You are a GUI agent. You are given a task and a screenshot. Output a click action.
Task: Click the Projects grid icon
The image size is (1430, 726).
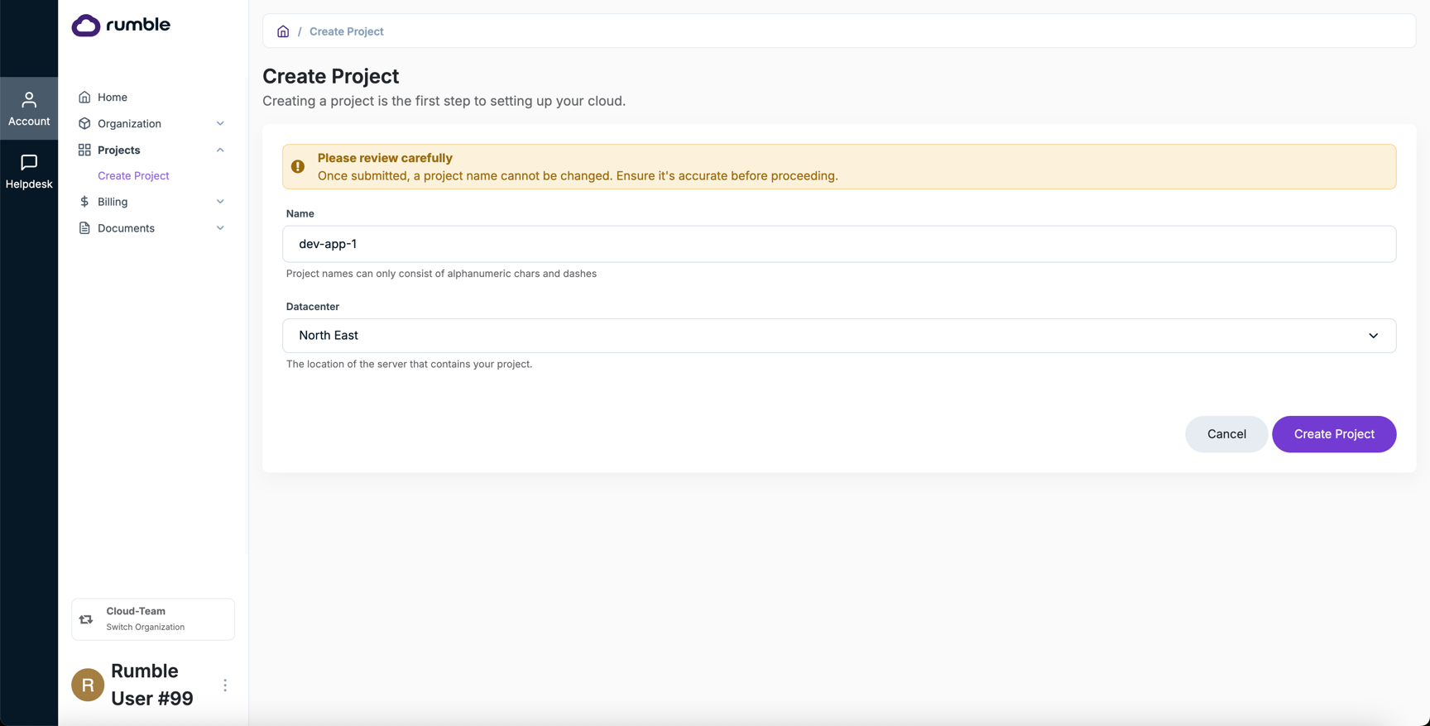pyautogui.click(x=84, y=150)
